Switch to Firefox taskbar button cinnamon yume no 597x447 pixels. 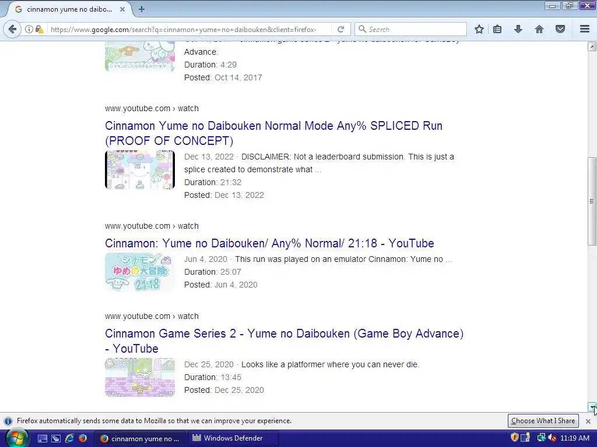point(139,438)
